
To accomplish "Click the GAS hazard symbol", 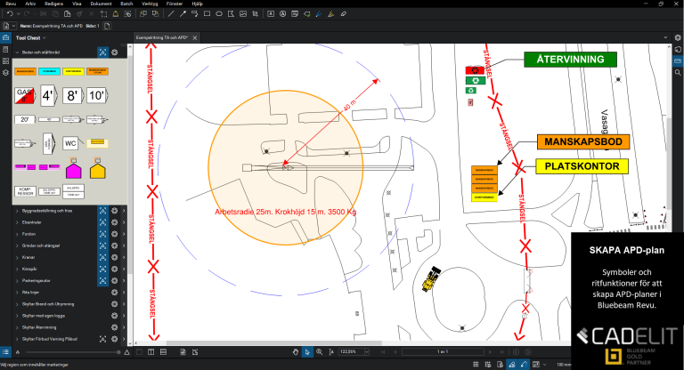I will (24, 94).
